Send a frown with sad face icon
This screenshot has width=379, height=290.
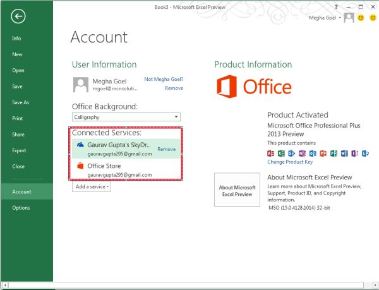coord(373,18)
